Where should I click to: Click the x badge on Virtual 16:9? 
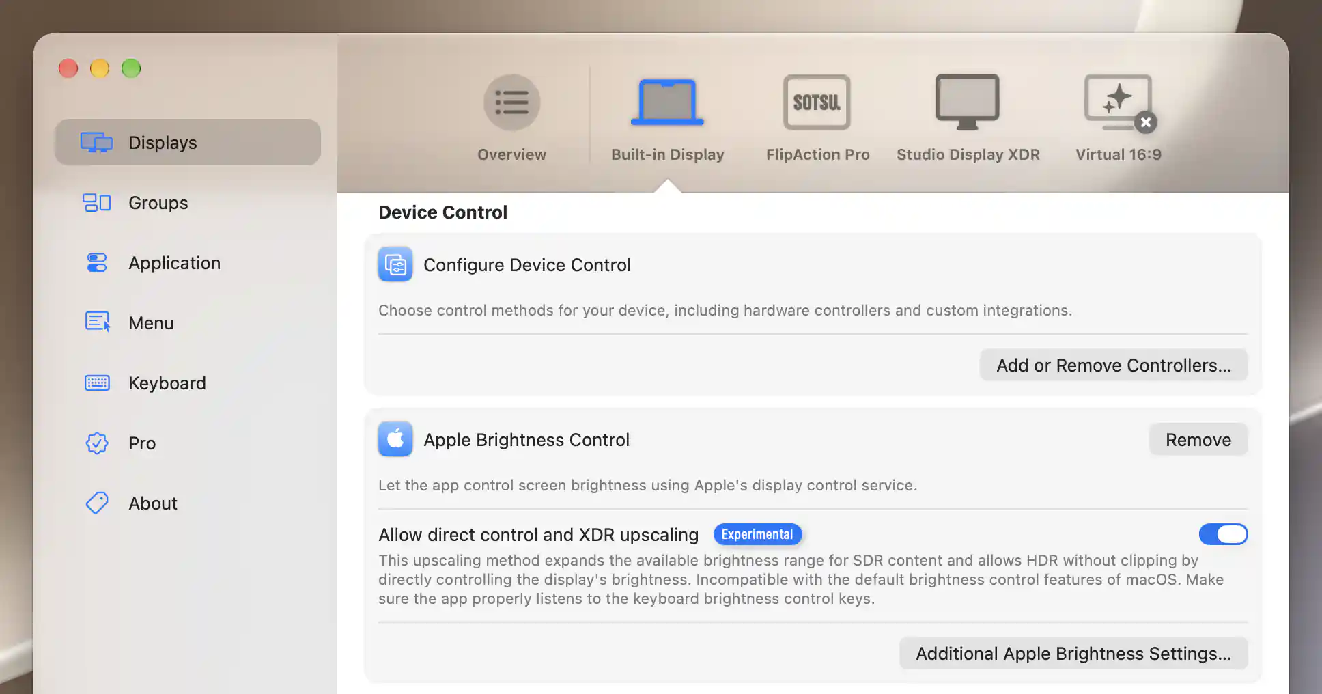pyautogui.click(x=1146, y=122)
